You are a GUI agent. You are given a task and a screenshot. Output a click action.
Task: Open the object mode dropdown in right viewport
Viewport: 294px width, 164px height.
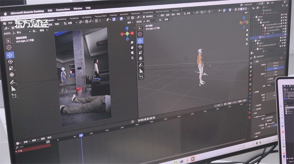pyautogui.click(x=150, y=17)
